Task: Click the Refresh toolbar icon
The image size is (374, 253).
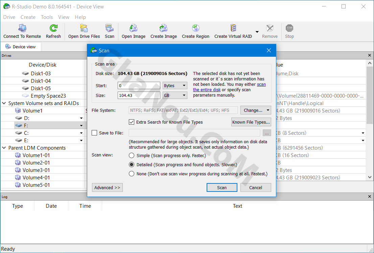Action: pos(53,28)
